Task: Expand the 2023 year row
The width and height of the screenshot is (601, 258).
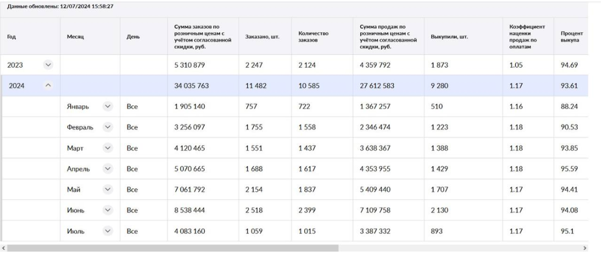Action: pos(48,65)
